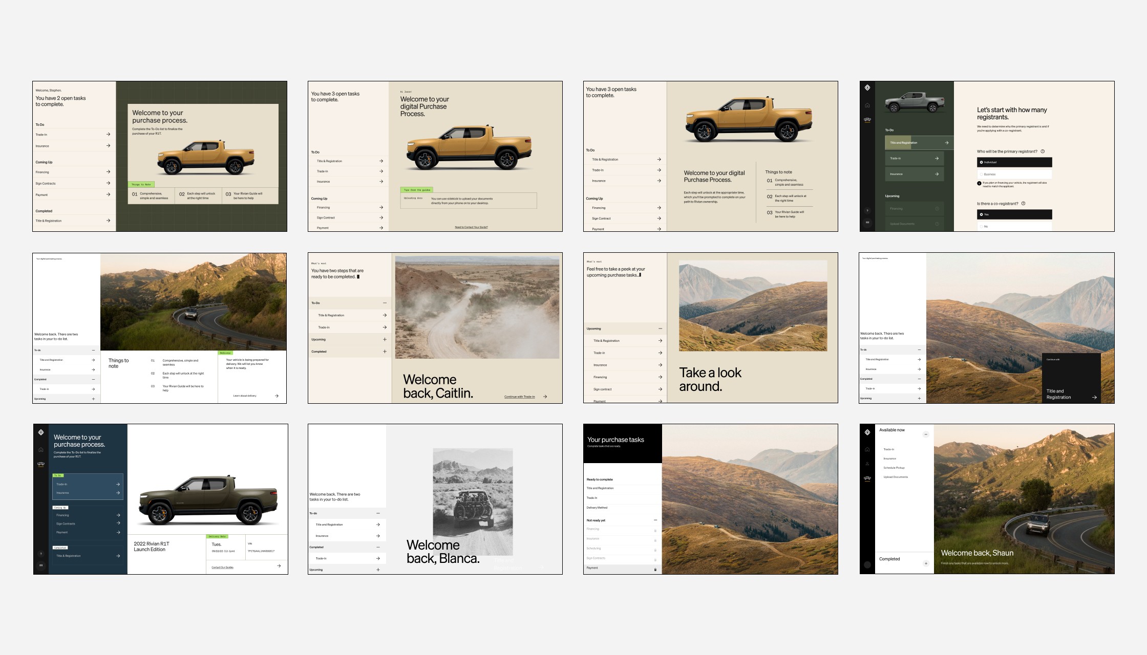This screenshot has width=1147, height=655.
Task: Click Need to Contact Your Guide link
Action: [x=471, y=227]
